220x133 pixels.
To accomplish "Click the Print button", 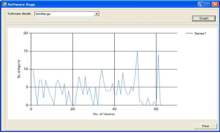I will point(205,126).
